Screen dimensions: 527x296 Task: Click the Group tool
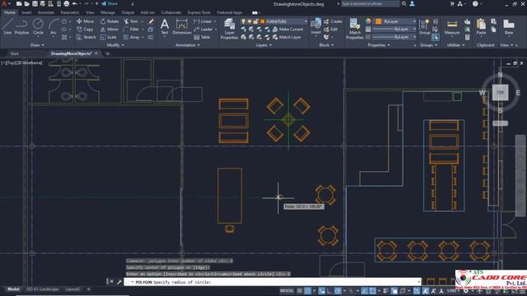(x=425, y=27)
